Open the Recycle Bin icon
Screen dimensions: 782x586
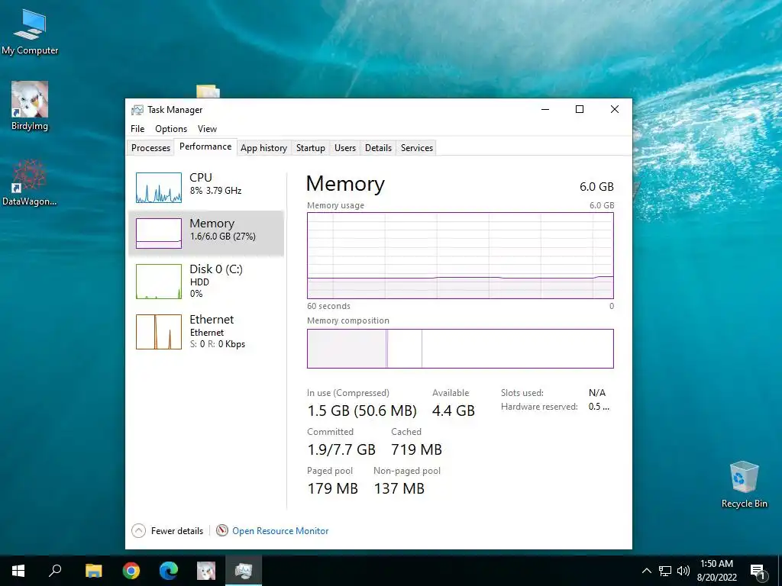tap(744, 485)
